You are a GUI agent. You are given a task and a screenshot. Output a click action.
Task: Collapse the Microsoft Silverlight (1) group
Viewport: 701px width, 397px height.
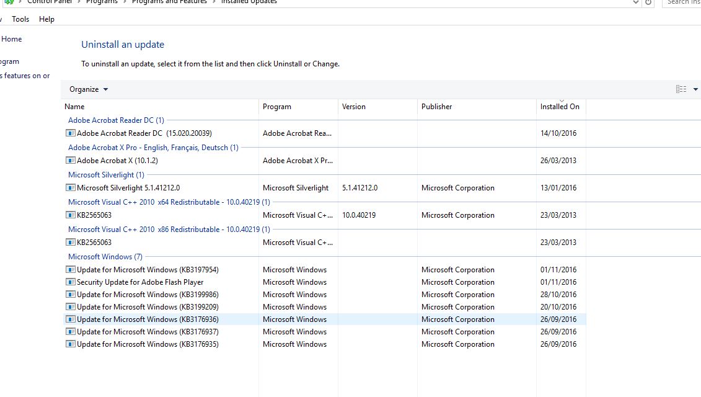tap(106, 174)
